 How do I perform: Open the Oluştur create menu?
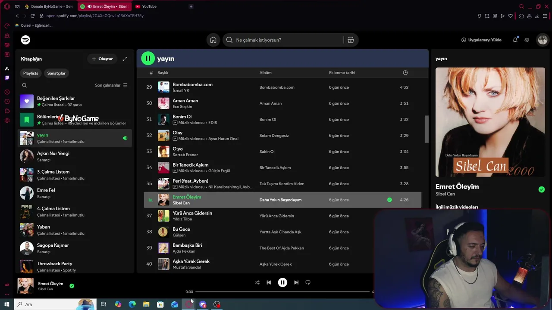(x=102, y=59)
